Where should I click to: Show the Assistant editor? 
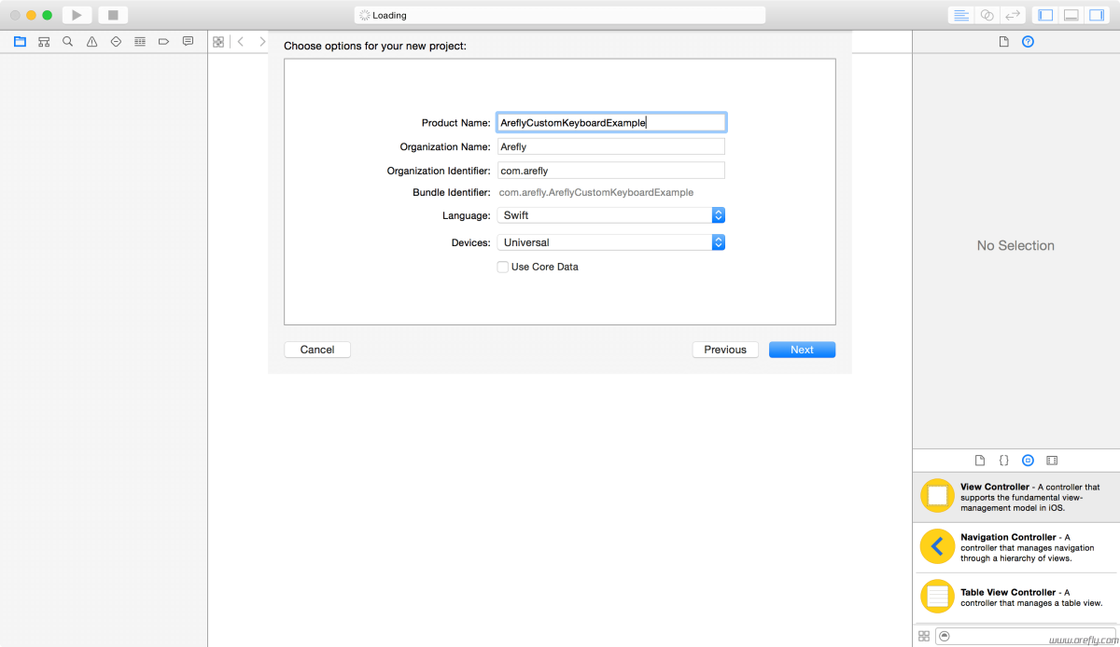(987, 15)
